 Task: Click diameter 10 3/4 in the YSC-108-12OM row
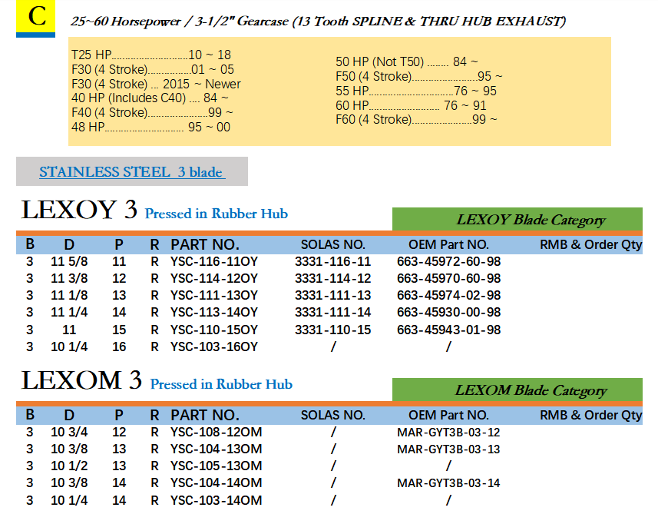[x=69, y=432]
